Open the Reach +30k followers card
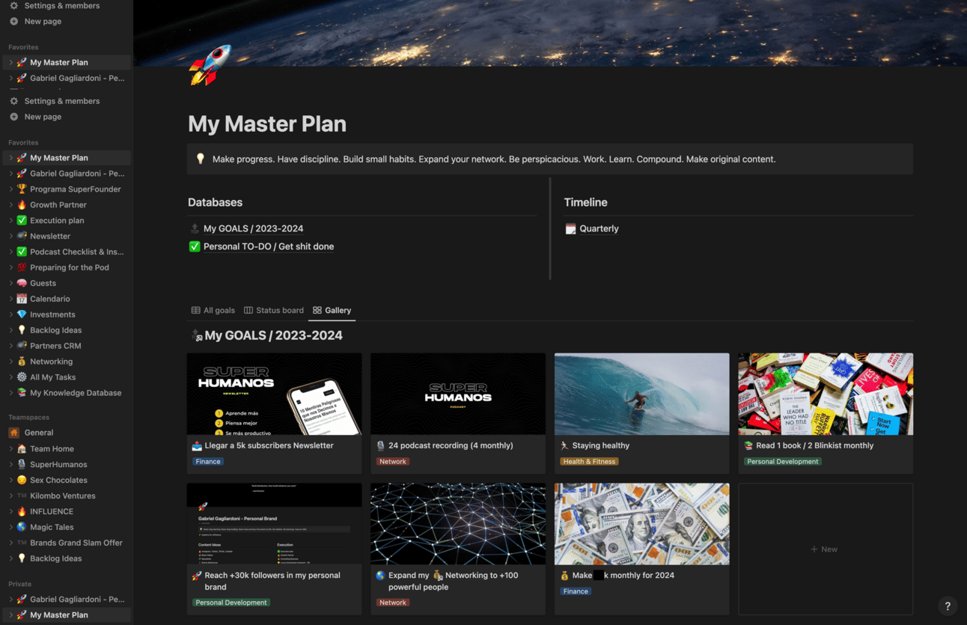 274,549
